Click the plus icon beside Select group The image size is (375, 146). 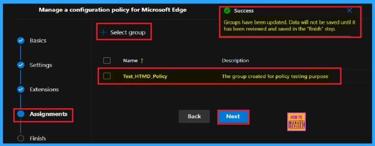tap(103, 32)
